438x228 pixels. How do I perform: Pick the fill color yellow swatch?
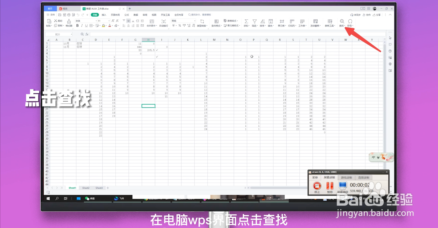point(103,26)
